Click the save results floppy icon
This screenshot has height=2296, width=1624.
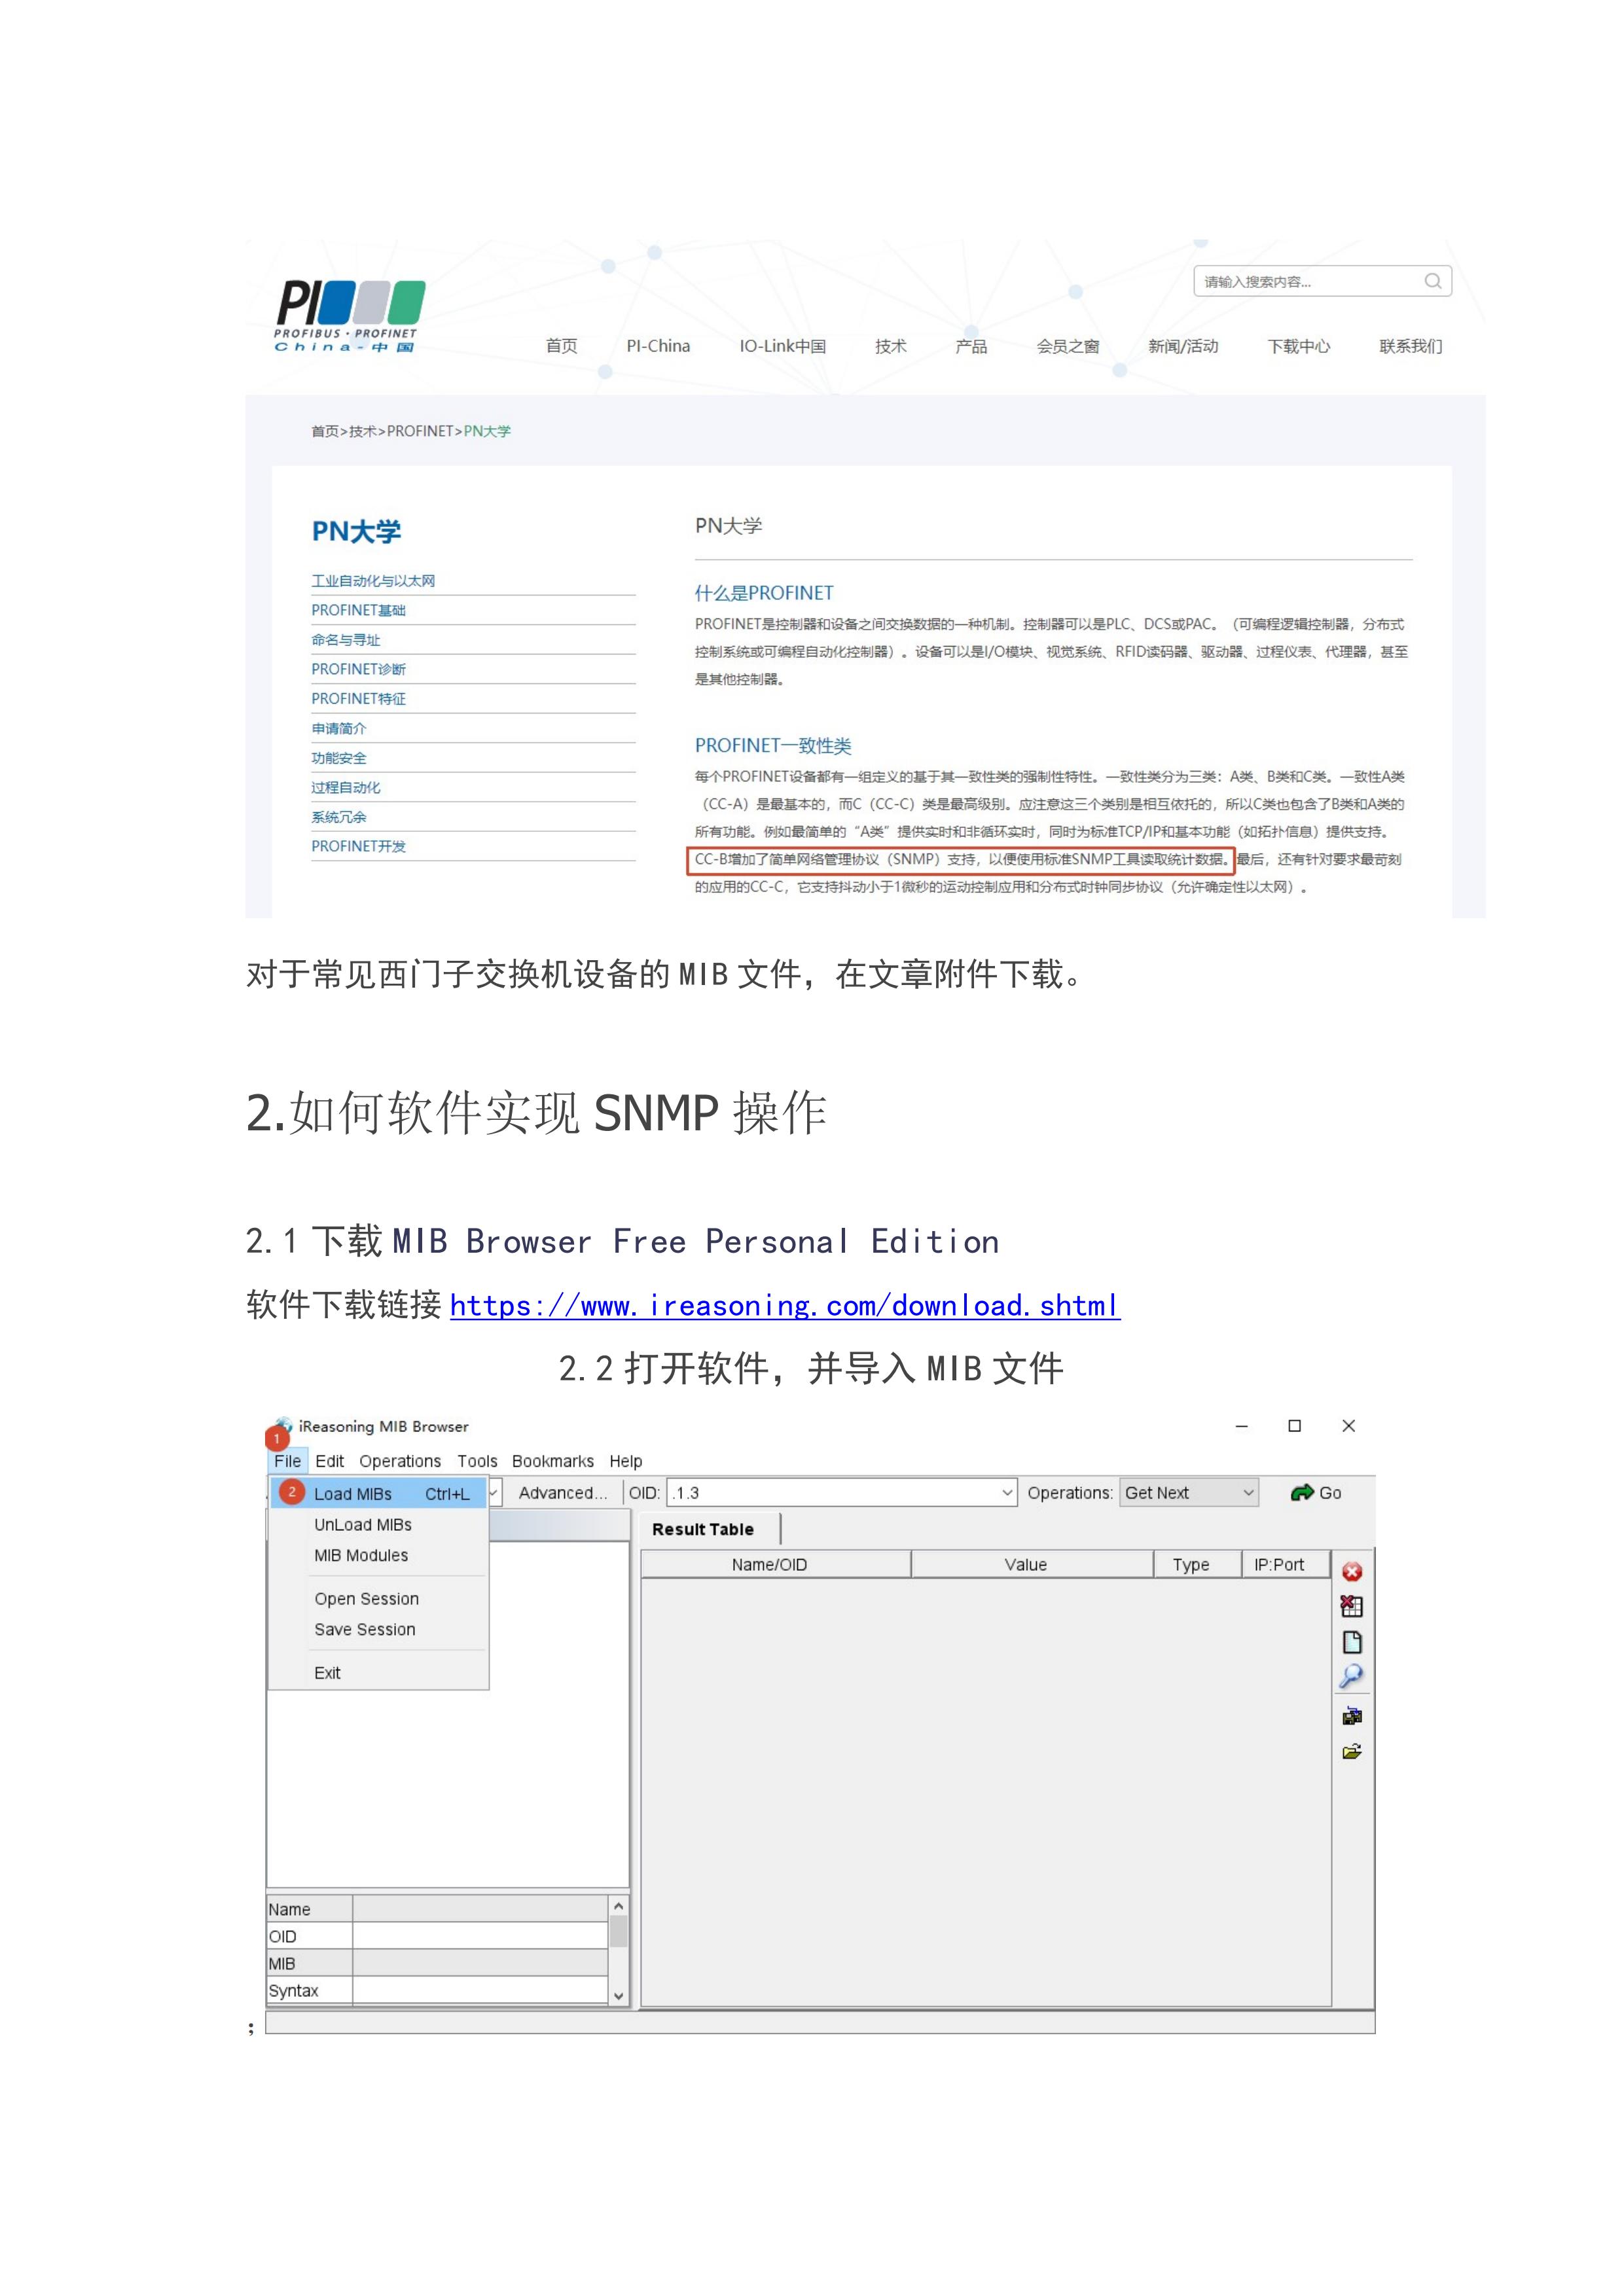[x=1352, y=1716]
